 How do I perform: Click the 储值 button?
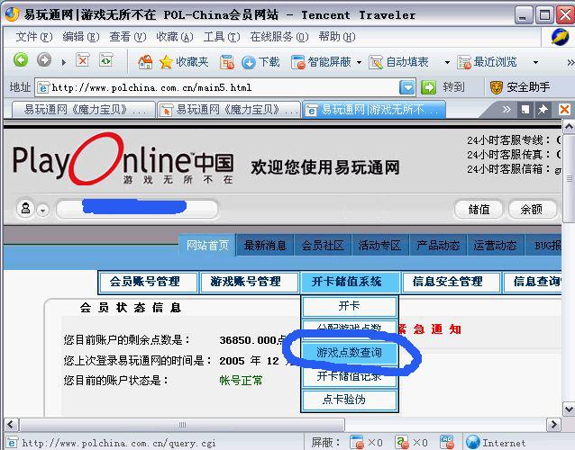[x=479, y=210]
